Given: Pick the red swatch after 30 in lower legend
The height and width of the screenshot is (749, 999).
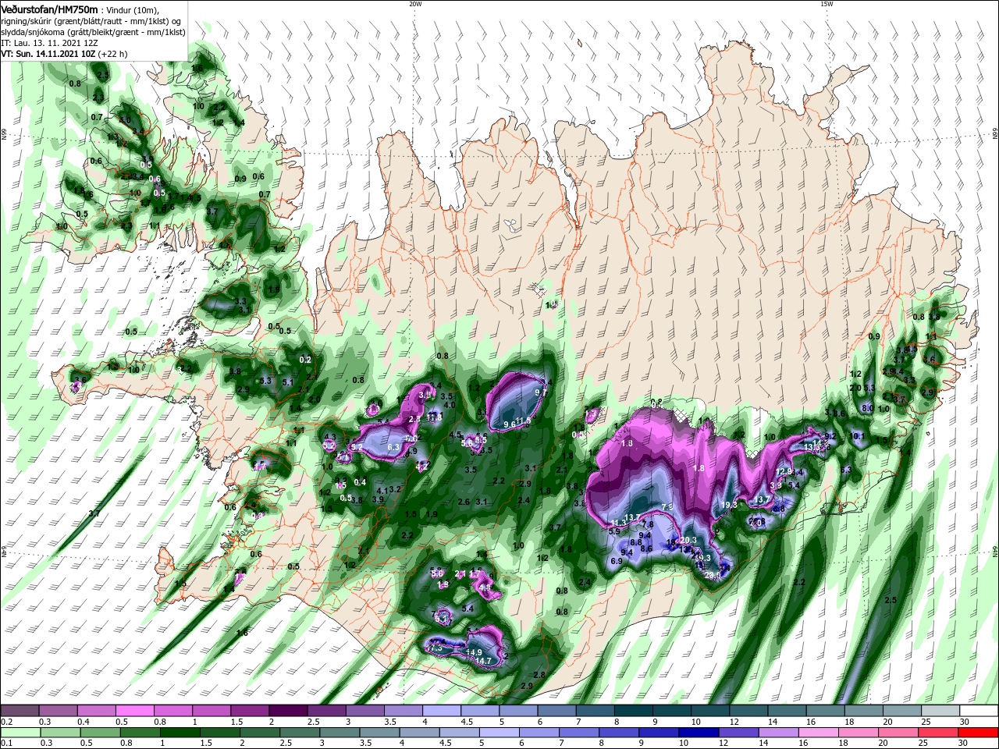Looking at the screenshot, I should (978, 733).
